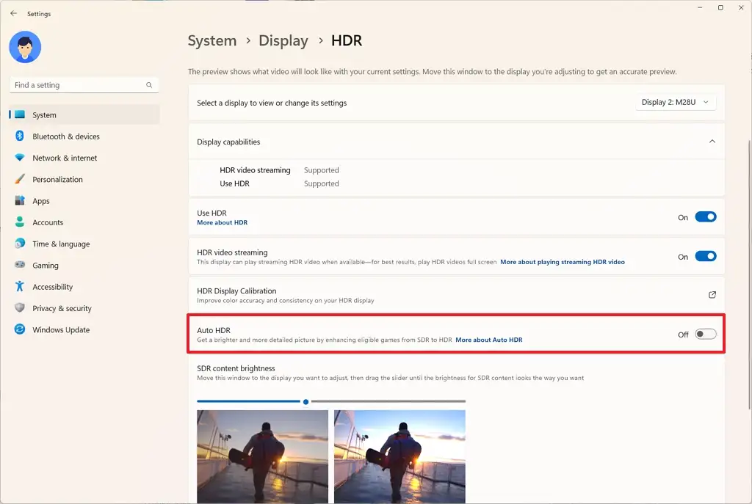Open System from the breadcrumb trail
Viewport: 752px width, 504px height.
[x=212, y=40]
